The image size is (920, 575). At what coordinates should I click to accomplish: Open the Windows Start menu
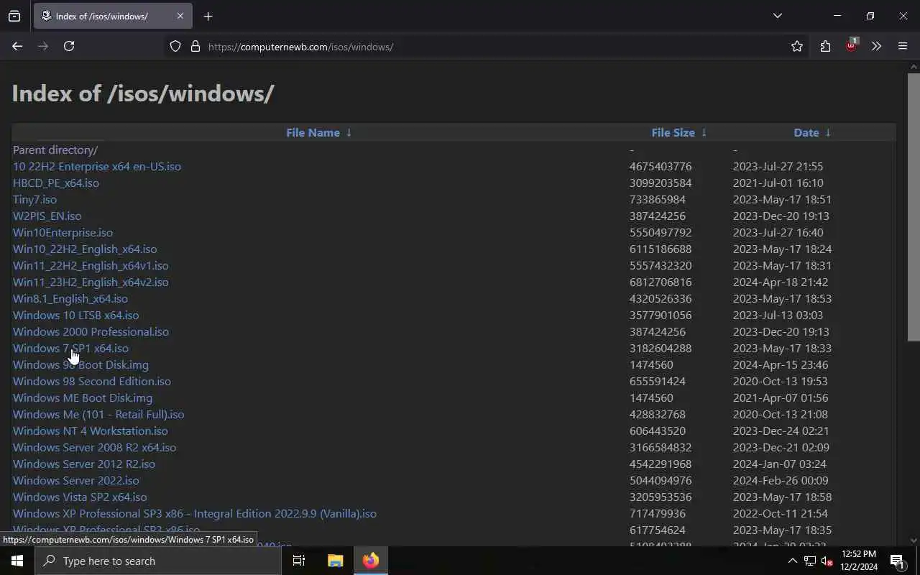tap(17, 561)
